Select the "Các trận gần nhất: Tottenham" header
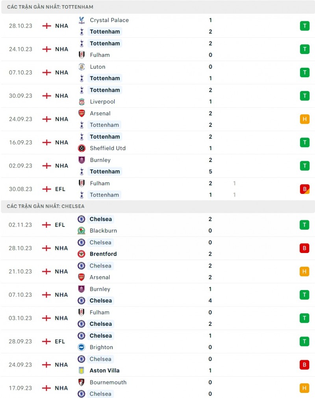Screen dimensions: 315x398 pyautogui.click(x=50, y=7)
